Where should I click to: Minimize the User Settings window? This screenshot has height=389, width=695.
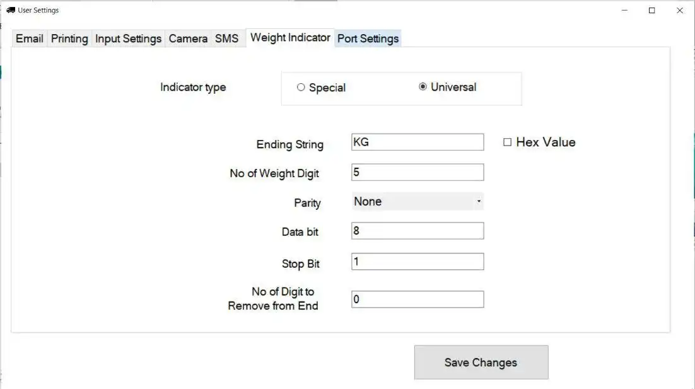[x=624, y=10]
